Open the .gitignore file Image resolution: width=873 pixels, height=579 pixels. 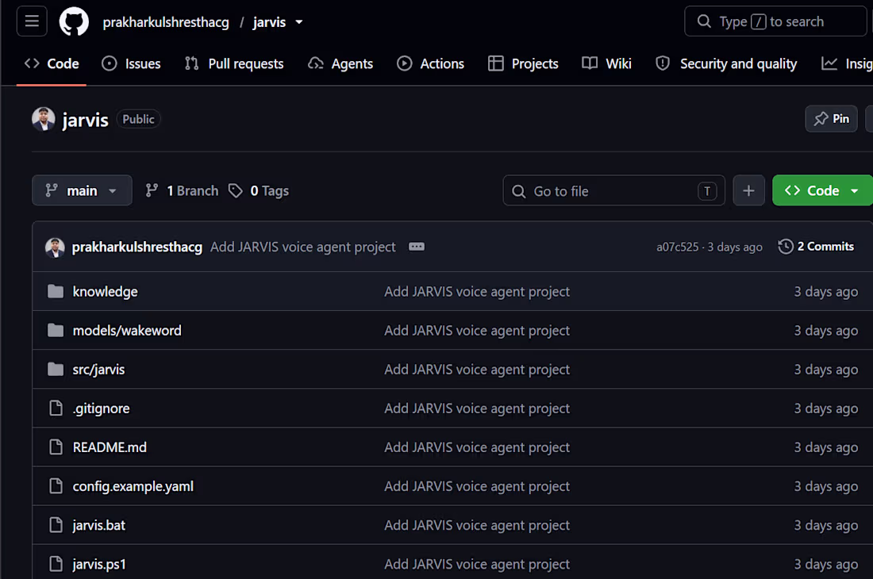pyautogui.click(x=101, y=408)
